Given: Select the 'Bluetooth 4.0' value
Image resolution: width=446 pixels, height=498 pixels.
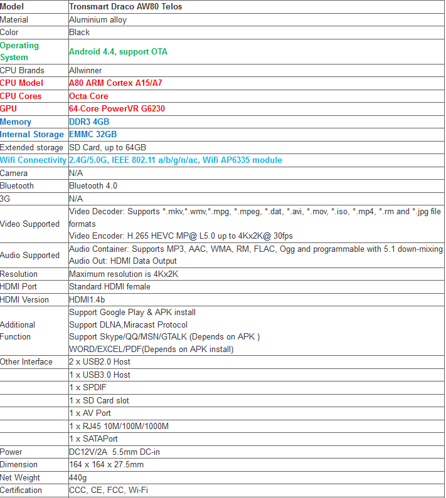Looking at the screenshot, I should pos(93,186).
